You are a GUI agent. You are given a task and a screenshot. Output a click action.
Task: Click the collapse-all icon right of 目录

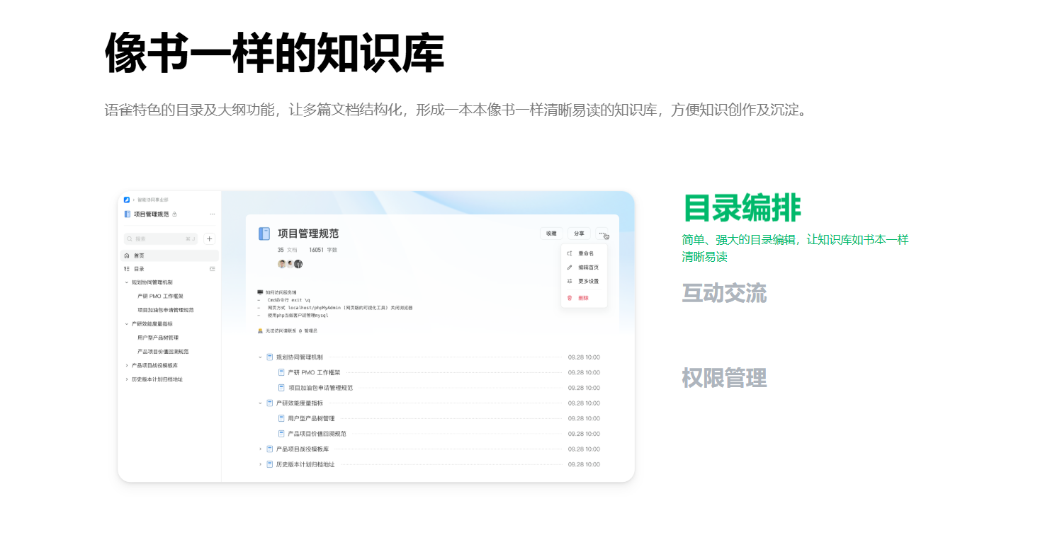(x=213, y=269)
